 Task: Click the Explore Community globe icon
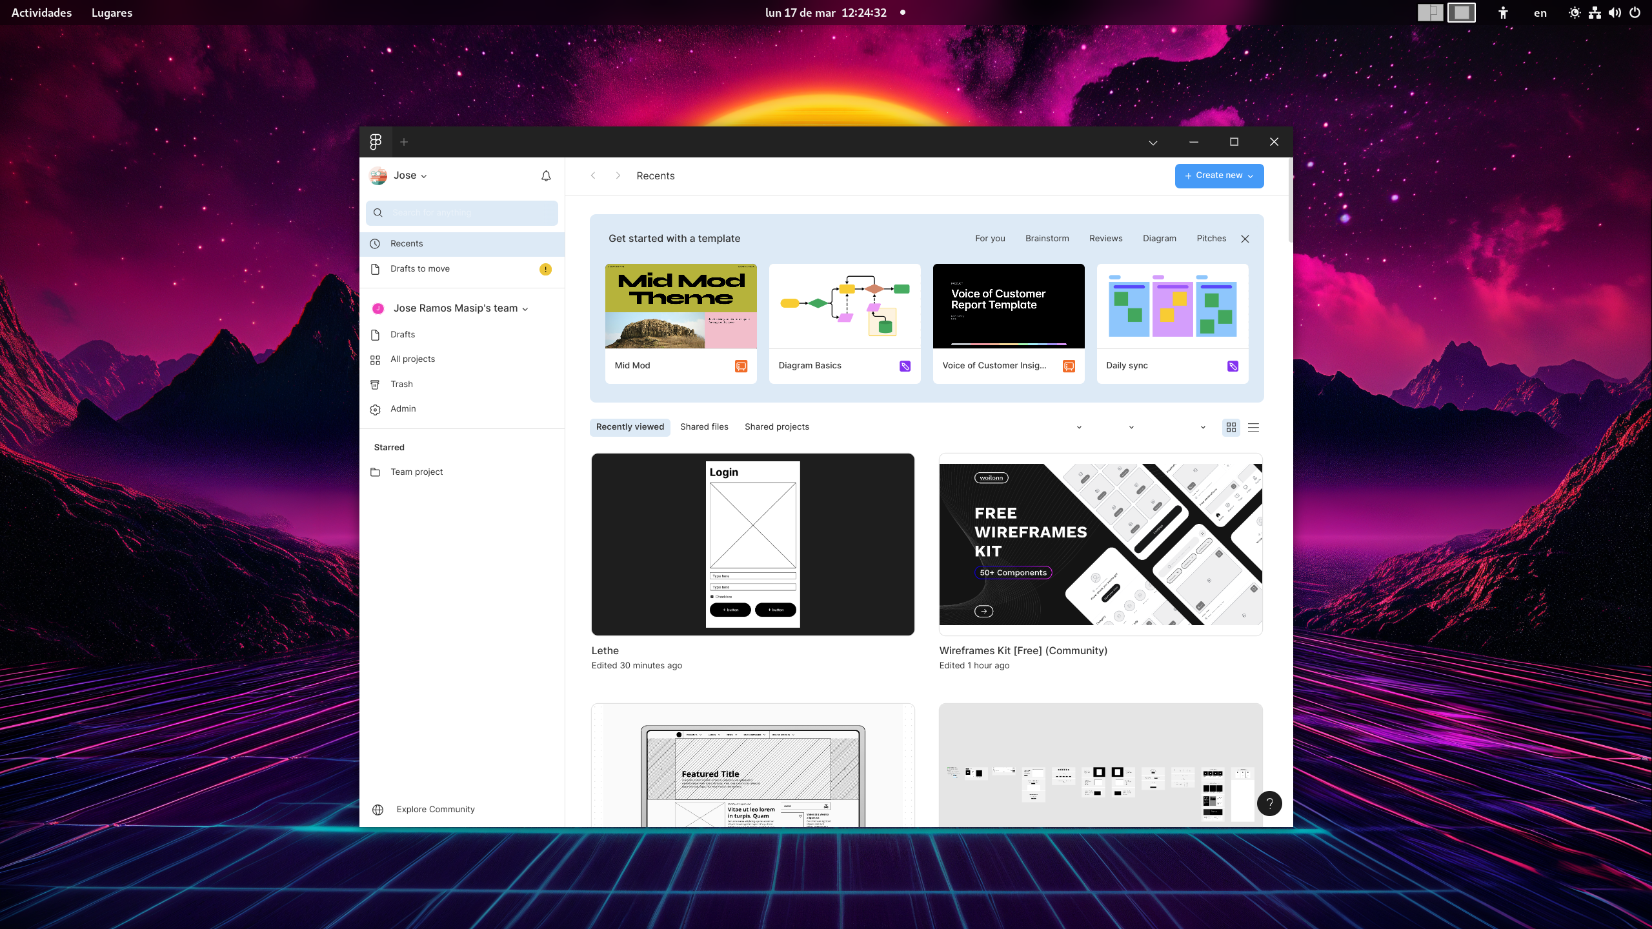pos(378,810)
